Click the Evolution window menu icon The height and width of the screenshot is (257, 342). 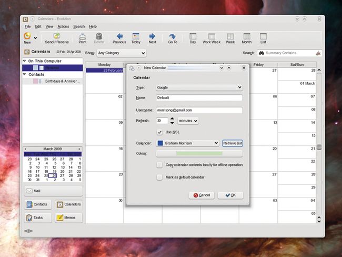coord(25,19)
